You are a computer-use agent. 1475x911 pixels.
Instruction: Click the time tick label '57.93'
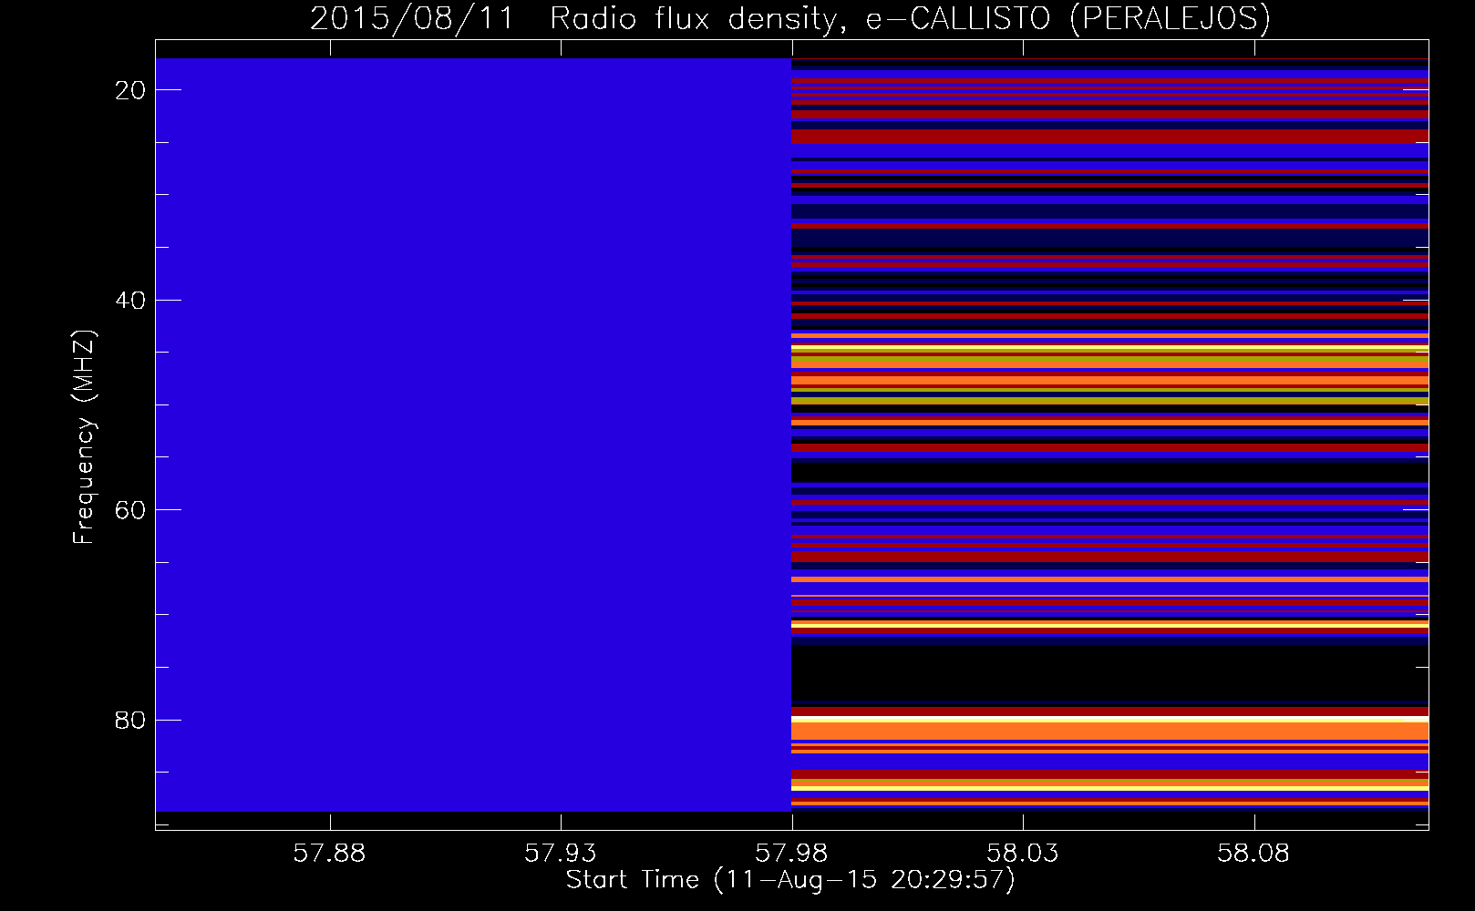point(561,853)
